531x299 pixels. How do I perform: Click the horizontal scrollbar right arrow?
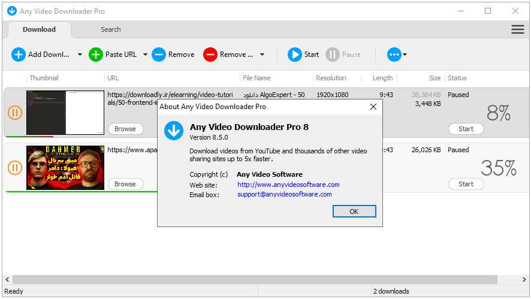pos(524,279)
